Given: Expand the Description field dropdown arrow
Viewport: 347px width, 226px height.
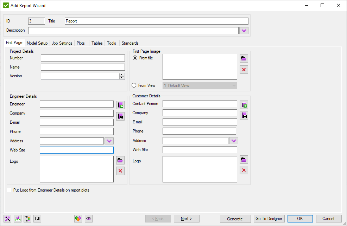Looking at the screenshot, I should click(244, 31).
